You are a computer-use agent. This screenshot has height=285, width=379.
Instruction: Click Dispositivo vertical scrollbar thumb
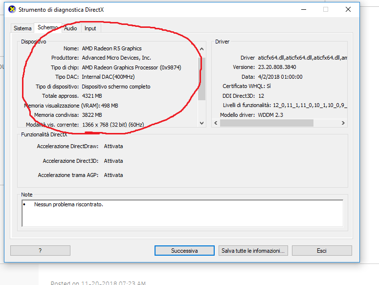coord(201,79)
